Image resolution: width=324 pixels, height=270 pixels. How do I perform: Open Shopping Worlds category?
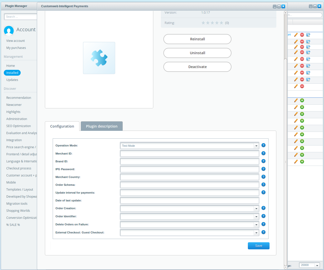[x=18, y=211]
